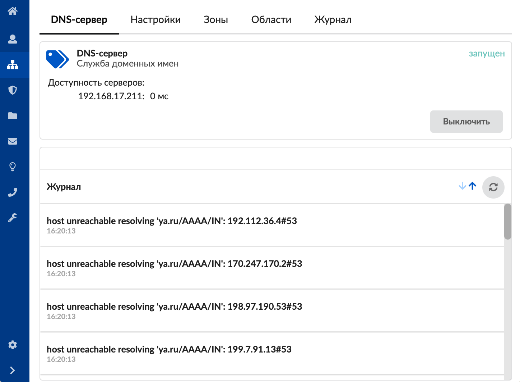This screenshot has height=382, width=520.
Task: Open the wrench tools section
Action: click(x=13, y=218)
